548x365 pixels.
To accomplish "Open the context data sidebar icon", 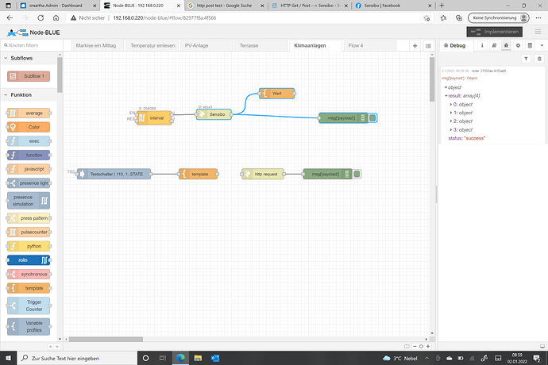I will point(530,45).
